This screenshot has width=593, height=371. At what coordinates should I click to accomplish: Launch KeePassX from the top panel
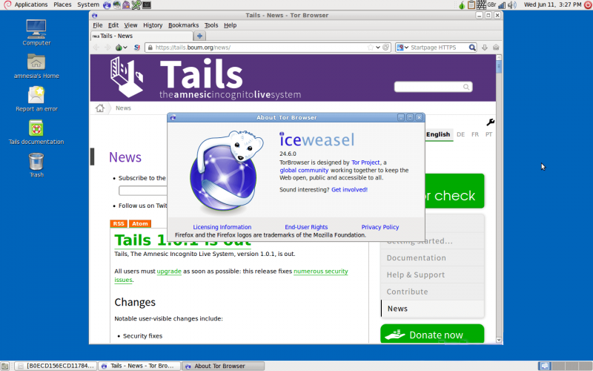(136, 5)
